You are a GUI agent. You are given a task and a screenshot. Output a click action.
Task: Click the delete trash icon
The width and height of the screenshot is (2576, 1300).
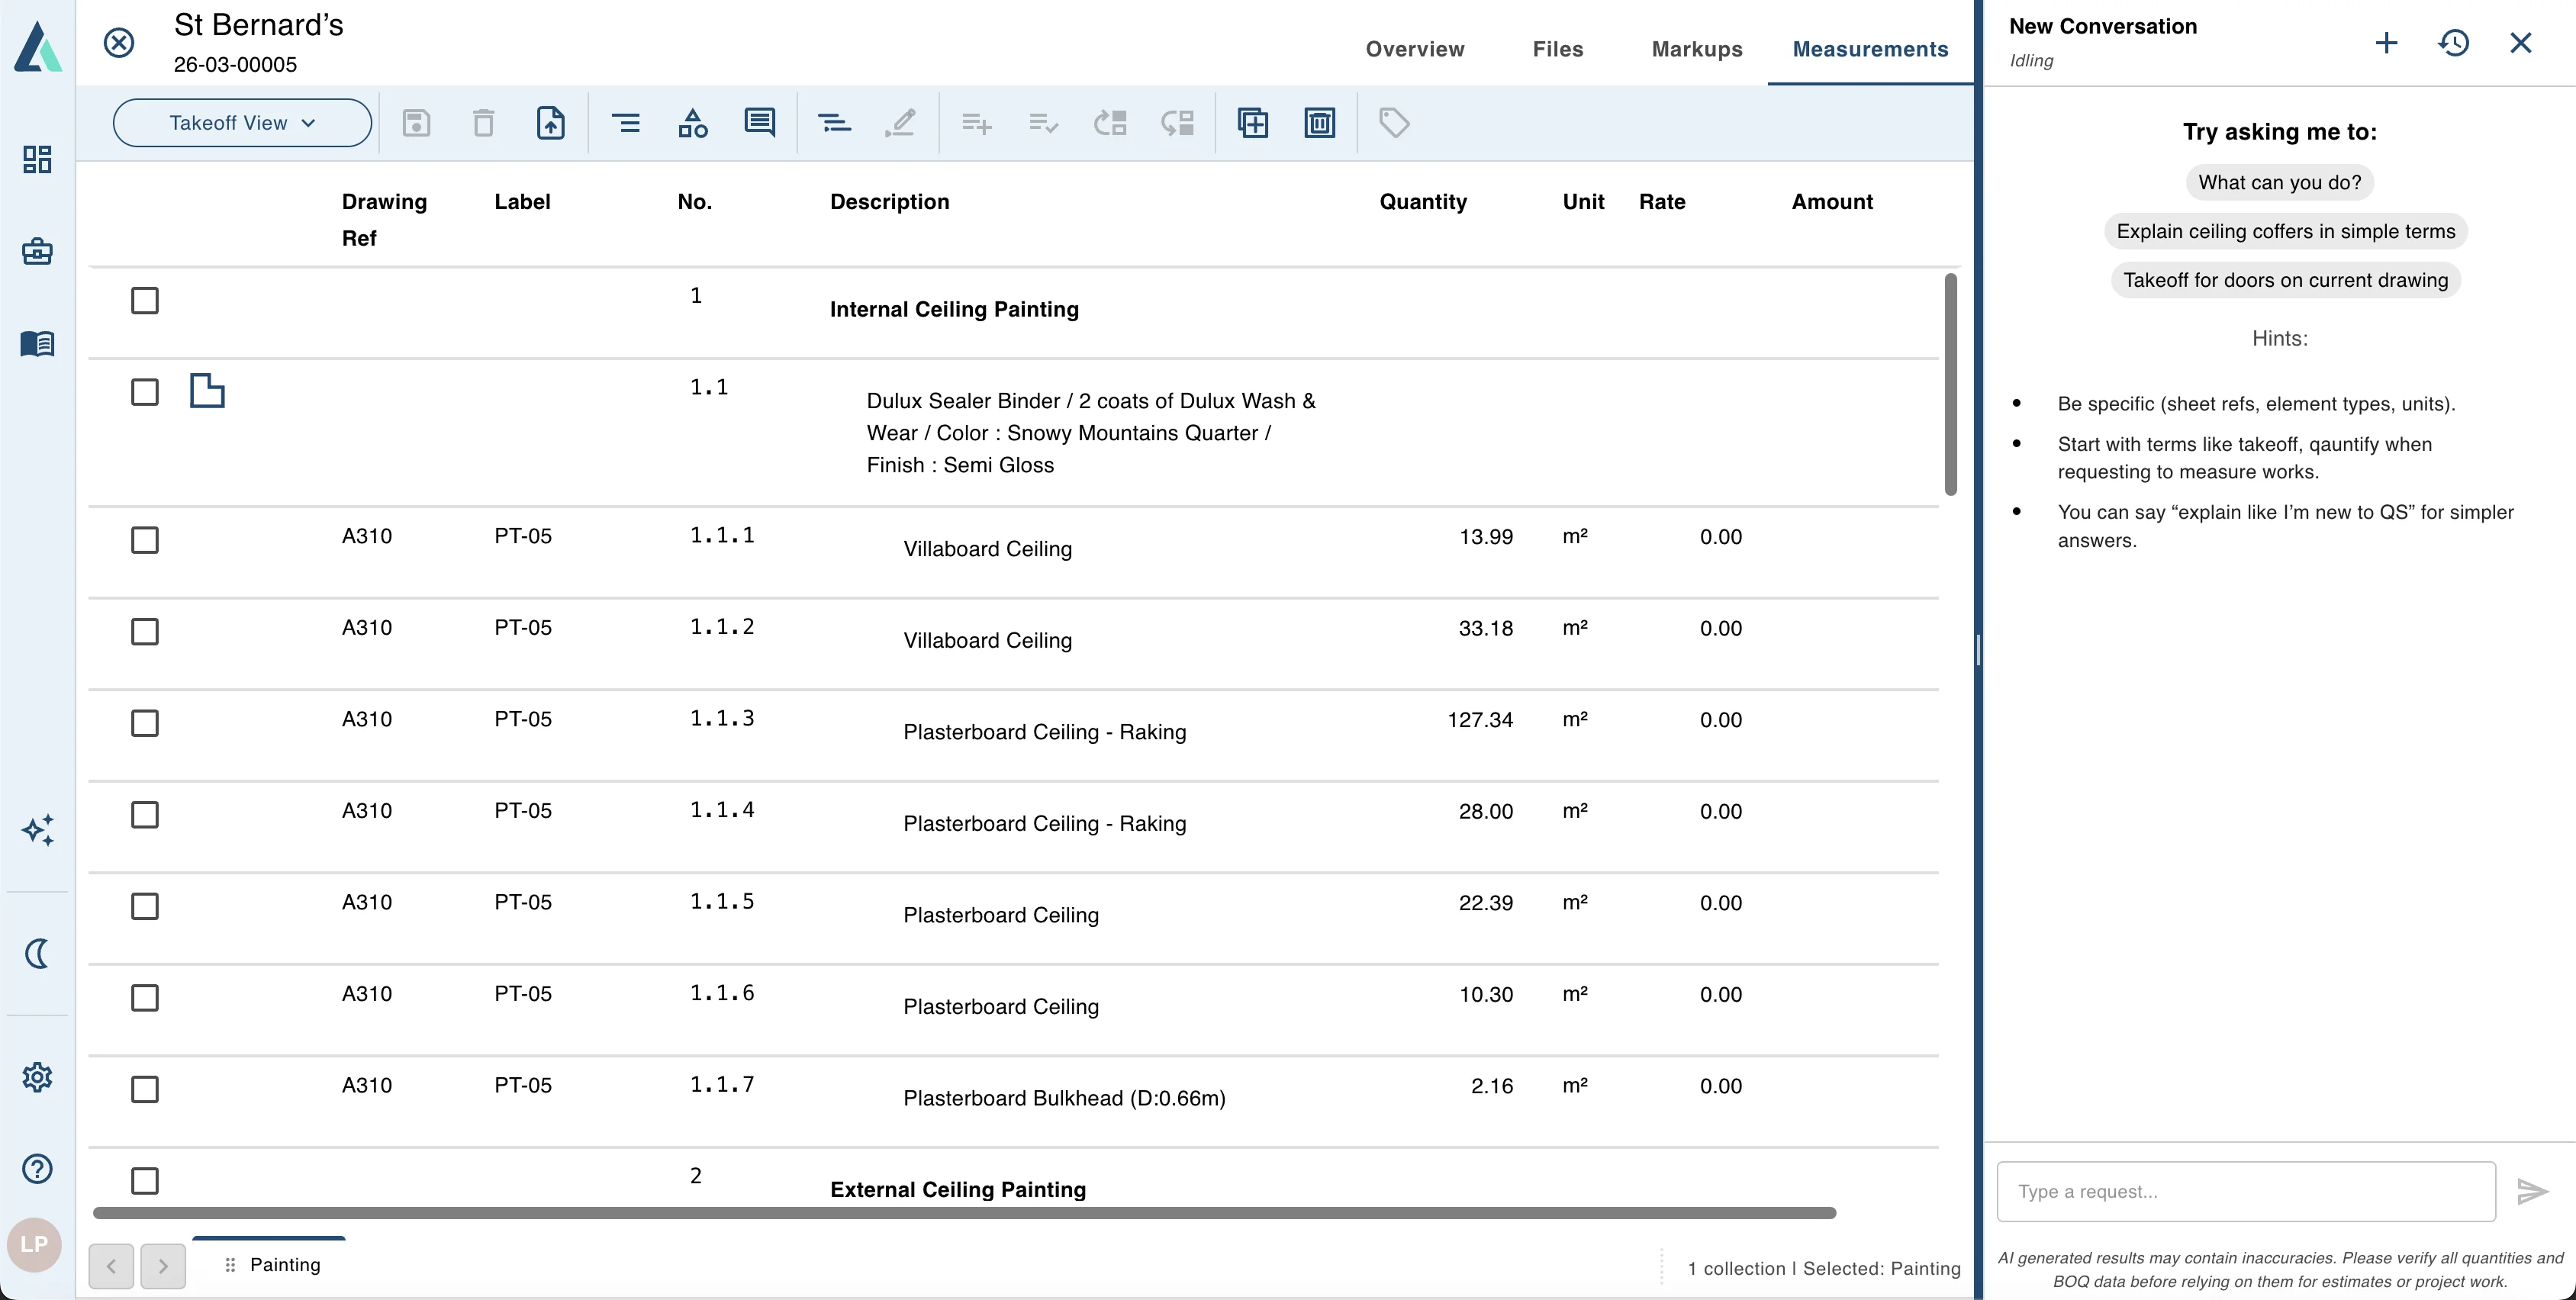coord(483,123)
